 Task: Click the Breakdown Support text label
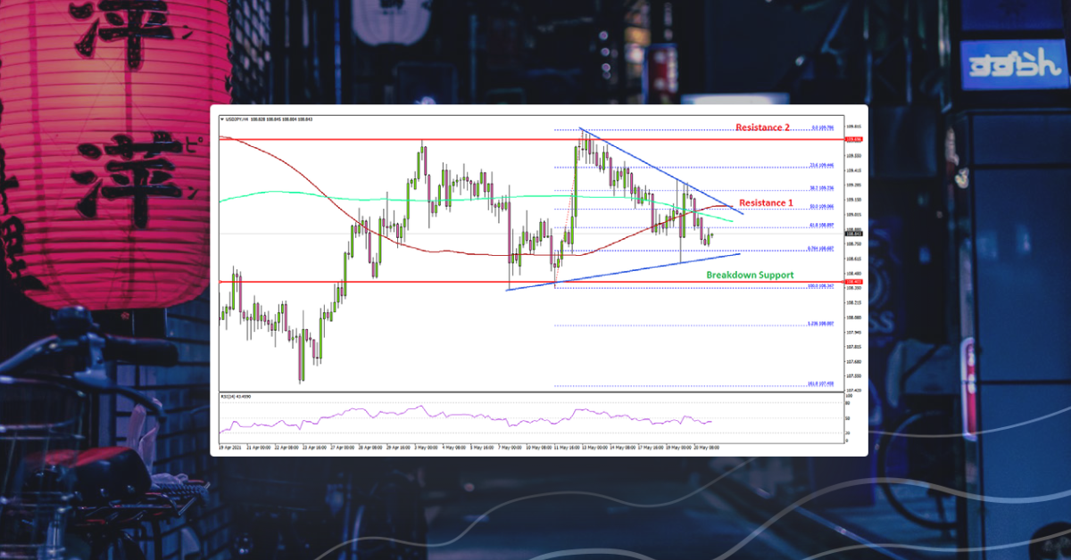750,275
